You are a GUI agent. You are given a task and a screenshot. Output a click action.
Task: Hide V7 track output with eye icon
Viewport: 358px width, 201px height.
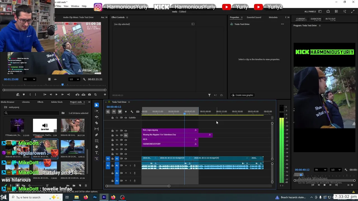[x=126, y=131]
